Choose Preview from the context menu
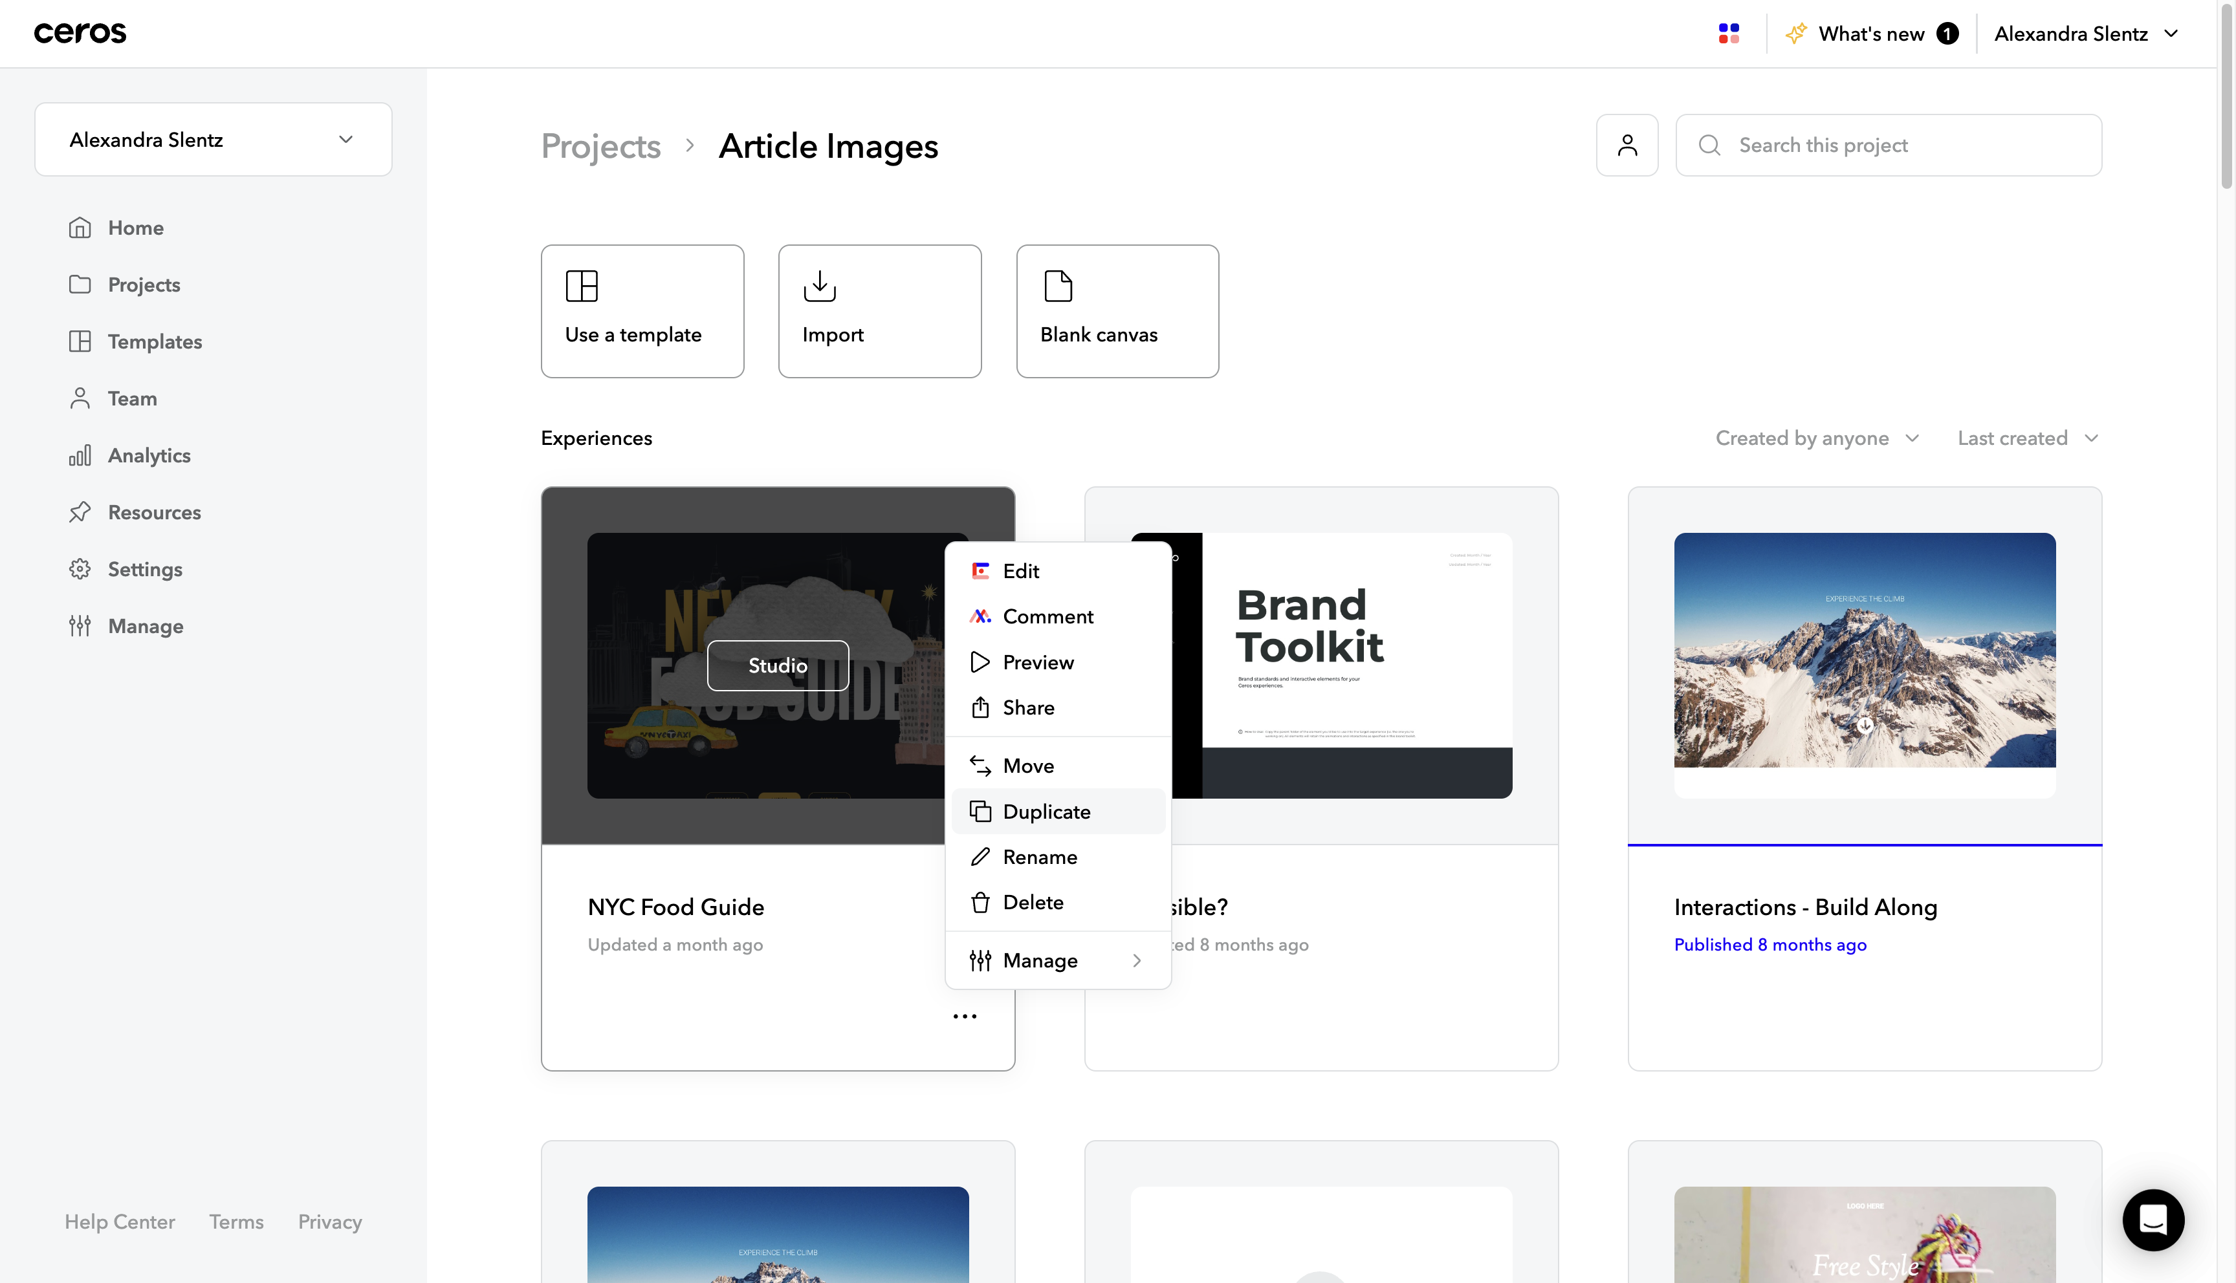Viewport: 2236px width, 1283px height. 1058,662
